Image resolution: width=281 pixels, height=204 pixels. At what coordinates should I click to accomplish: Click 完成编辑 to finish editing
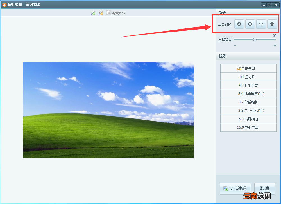point(235,189)
